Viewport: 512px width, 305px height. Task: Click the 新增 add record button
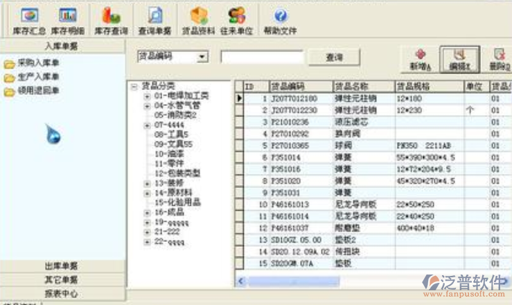click(x=421, y=60)
